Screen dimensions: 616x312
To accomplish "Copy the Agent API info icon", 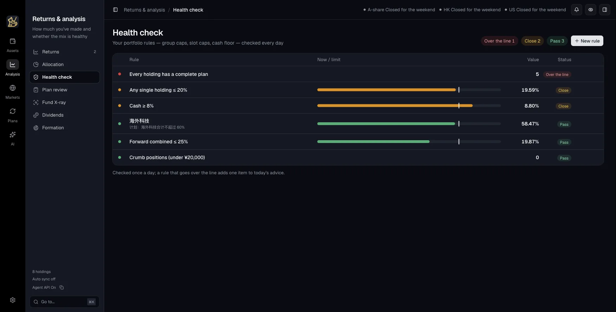I will pos(62,287).
